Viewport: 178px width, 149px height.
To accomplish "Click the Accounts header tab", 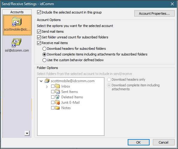I will [17, 12].
